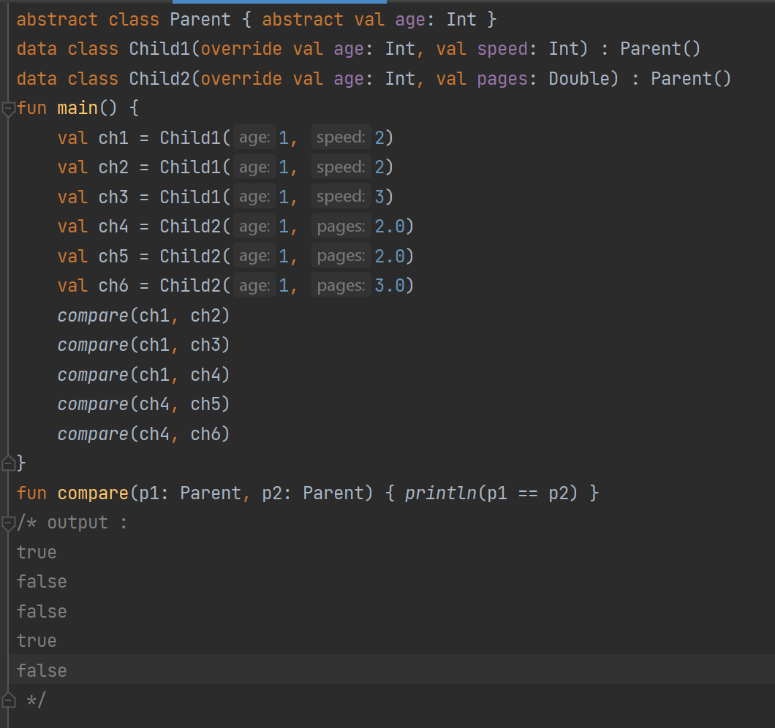Click the 'compare(ch1, ch4)' call
The image size is (775, 728).
[x=144, y=375]
